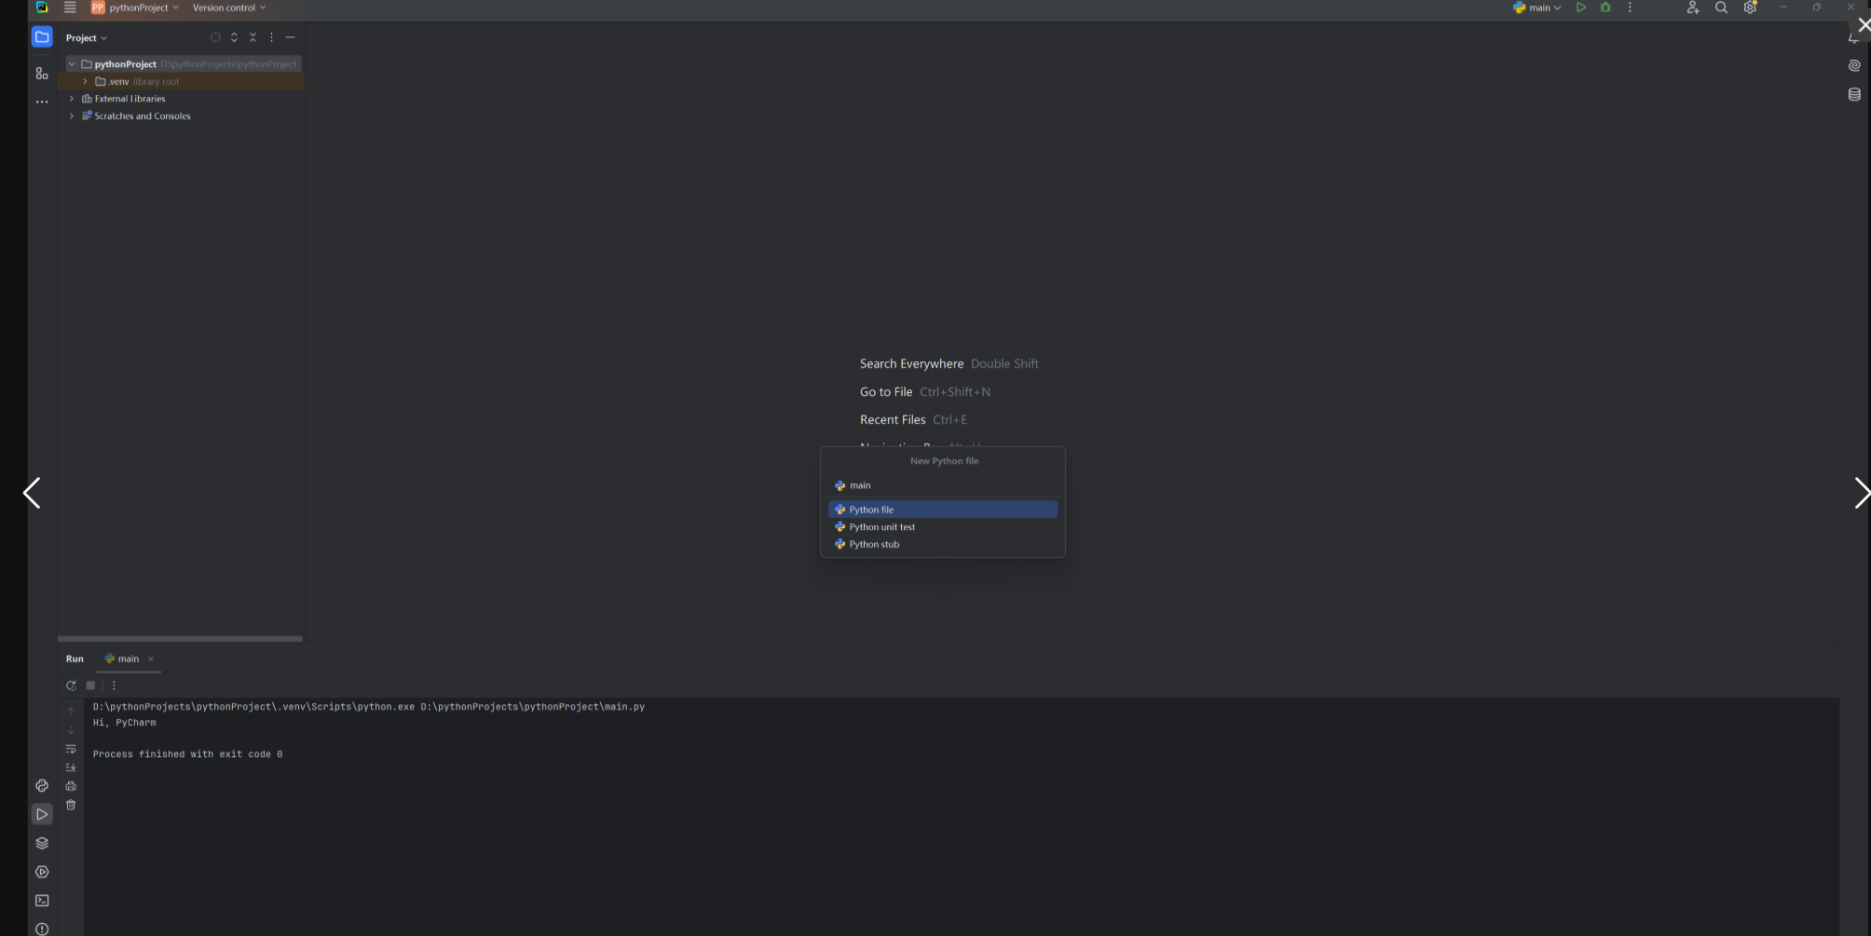Expand the .venv folder
The height and width of the screenshot is (936, 1871).
pyautogui.click(x=85, y=82)
